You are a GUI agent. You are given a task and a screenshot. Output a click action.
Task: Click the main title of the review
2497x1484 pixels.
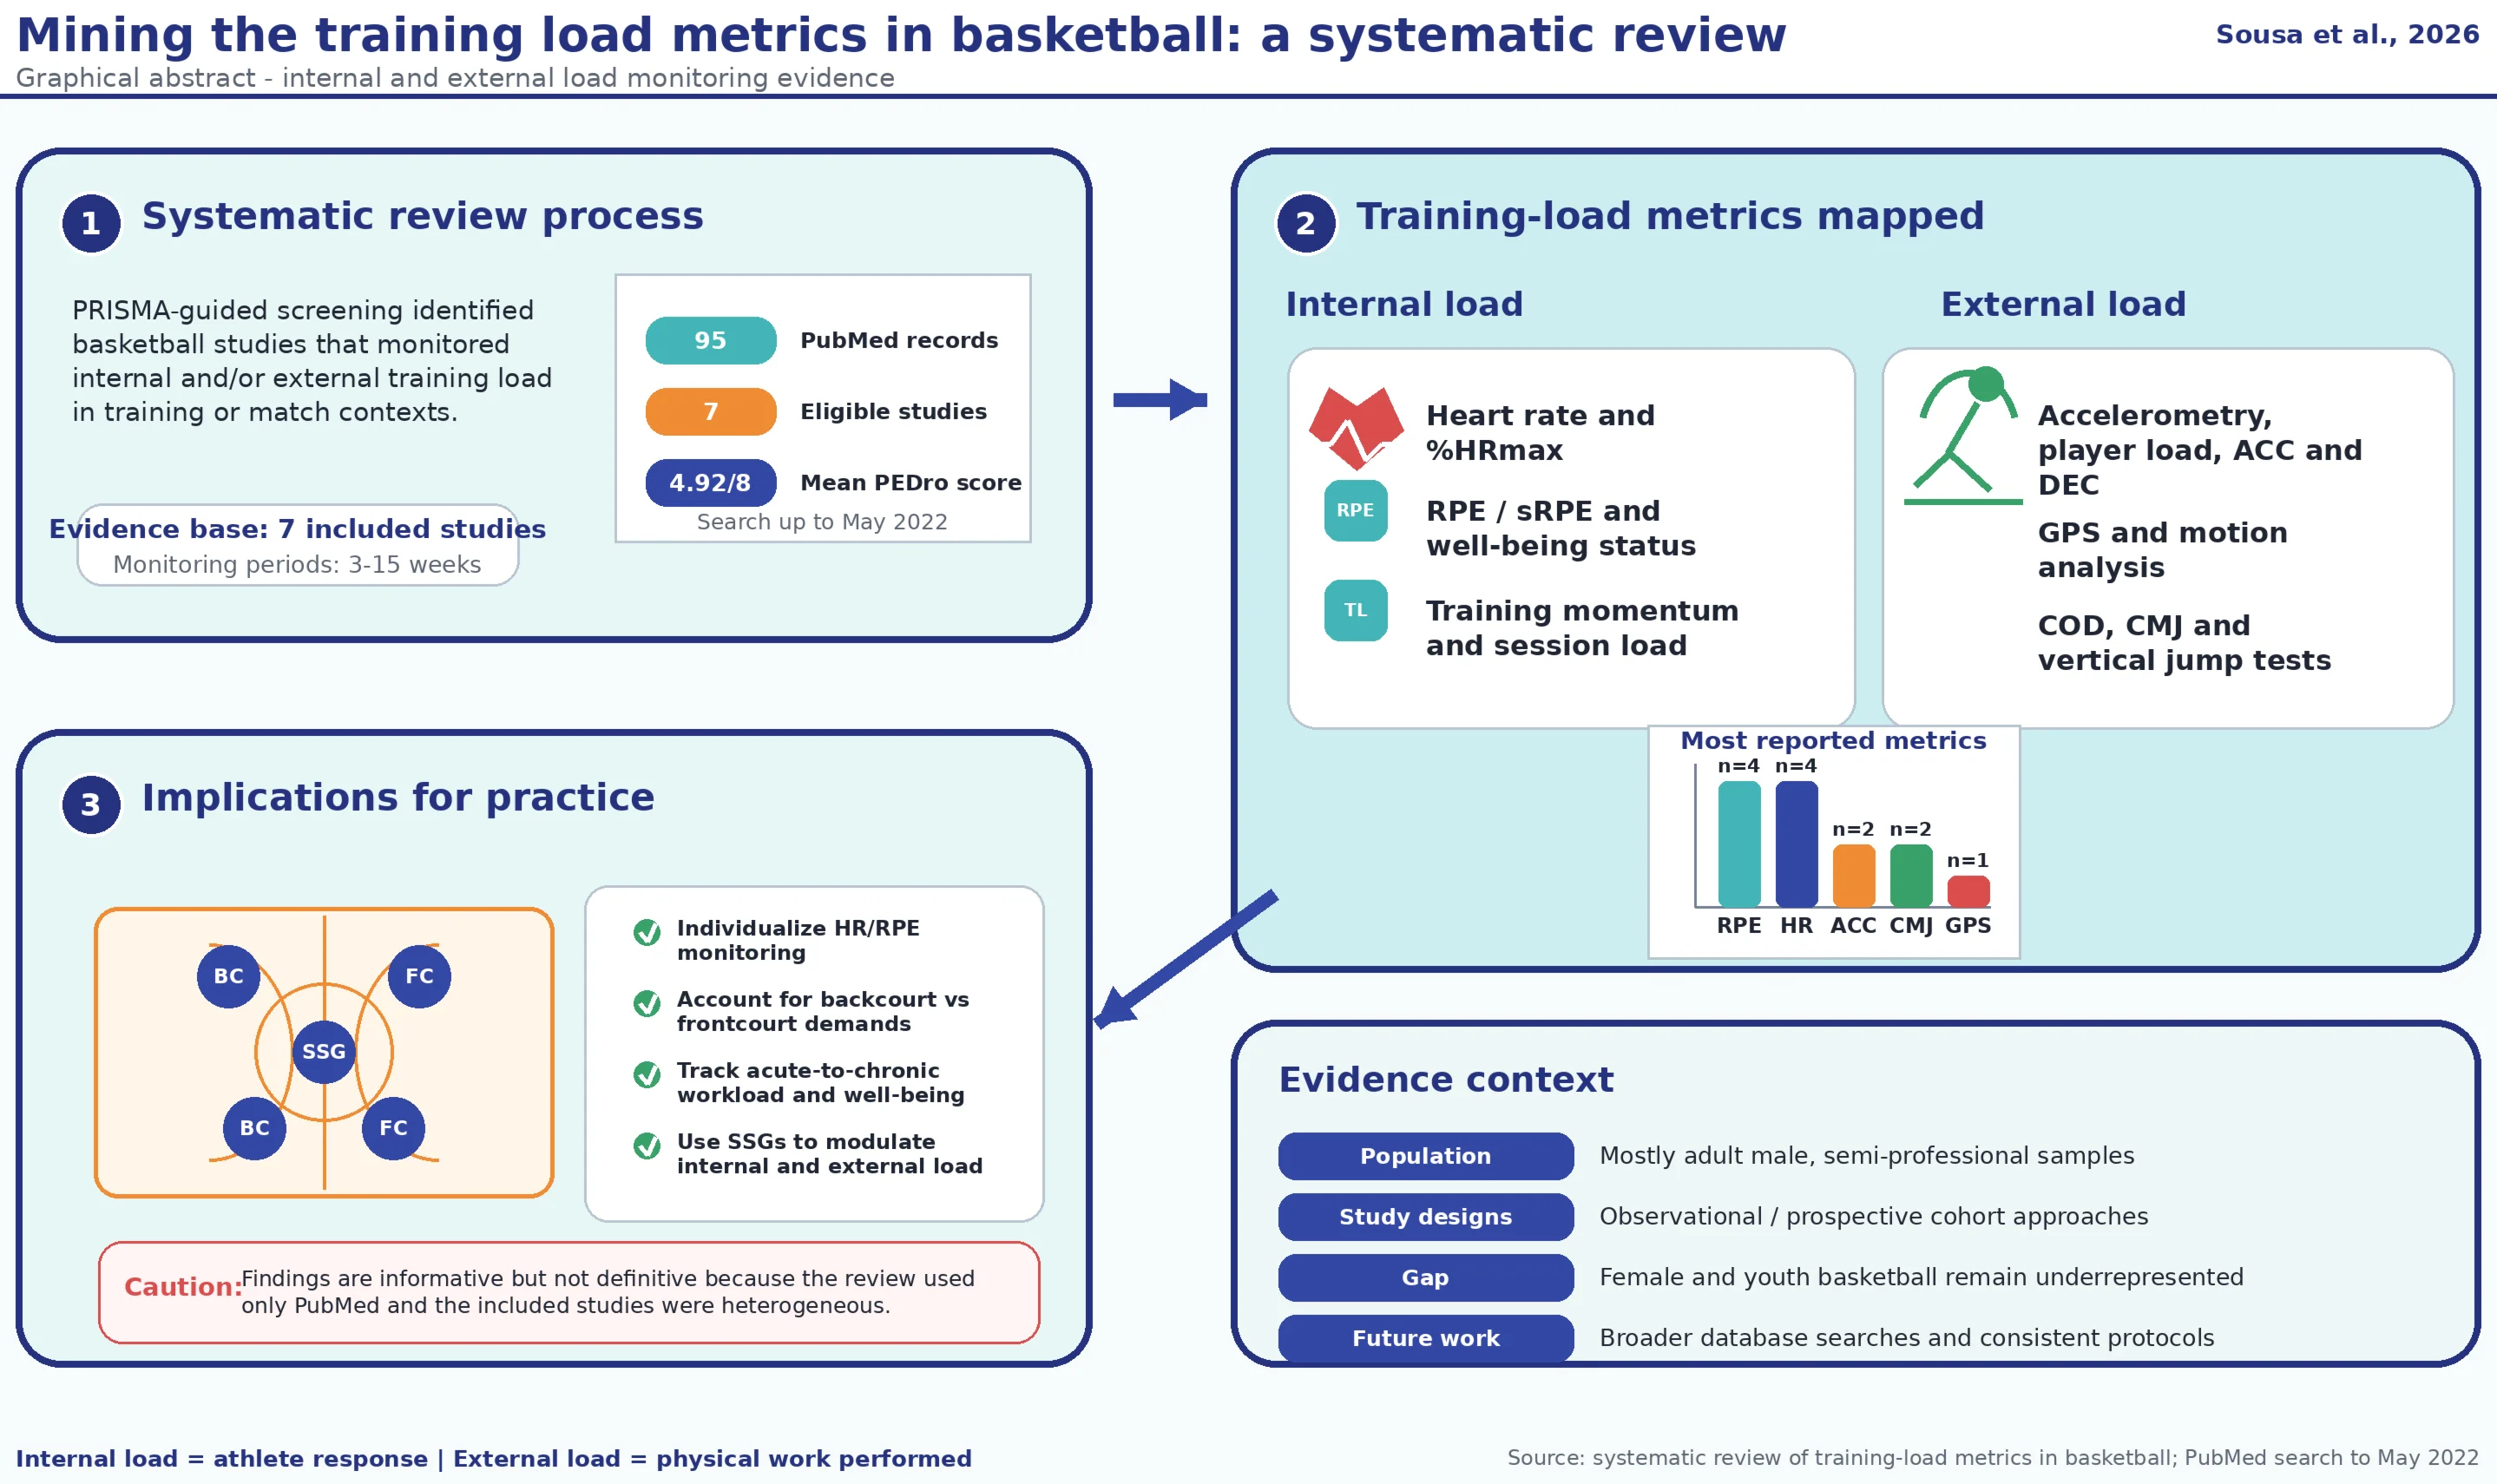pyautogui.click(x=901, y=35)
